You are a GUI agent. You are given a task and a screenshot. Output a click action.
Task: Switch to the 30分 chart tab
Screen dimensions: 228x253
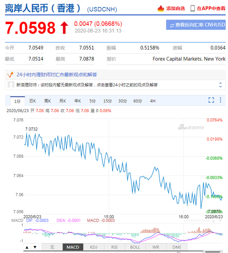[123, 101]
